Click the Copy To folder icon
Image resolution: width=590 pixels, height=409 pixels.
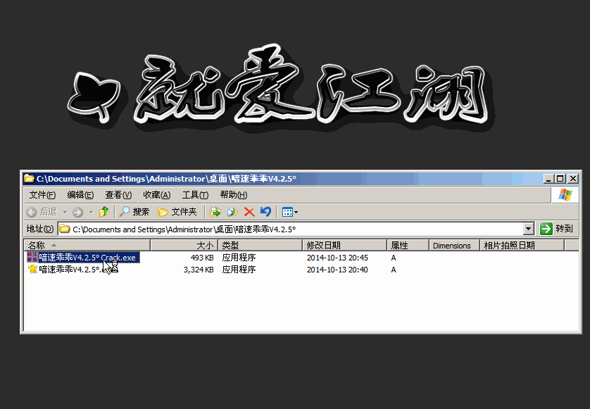click(x=232, y=212)
